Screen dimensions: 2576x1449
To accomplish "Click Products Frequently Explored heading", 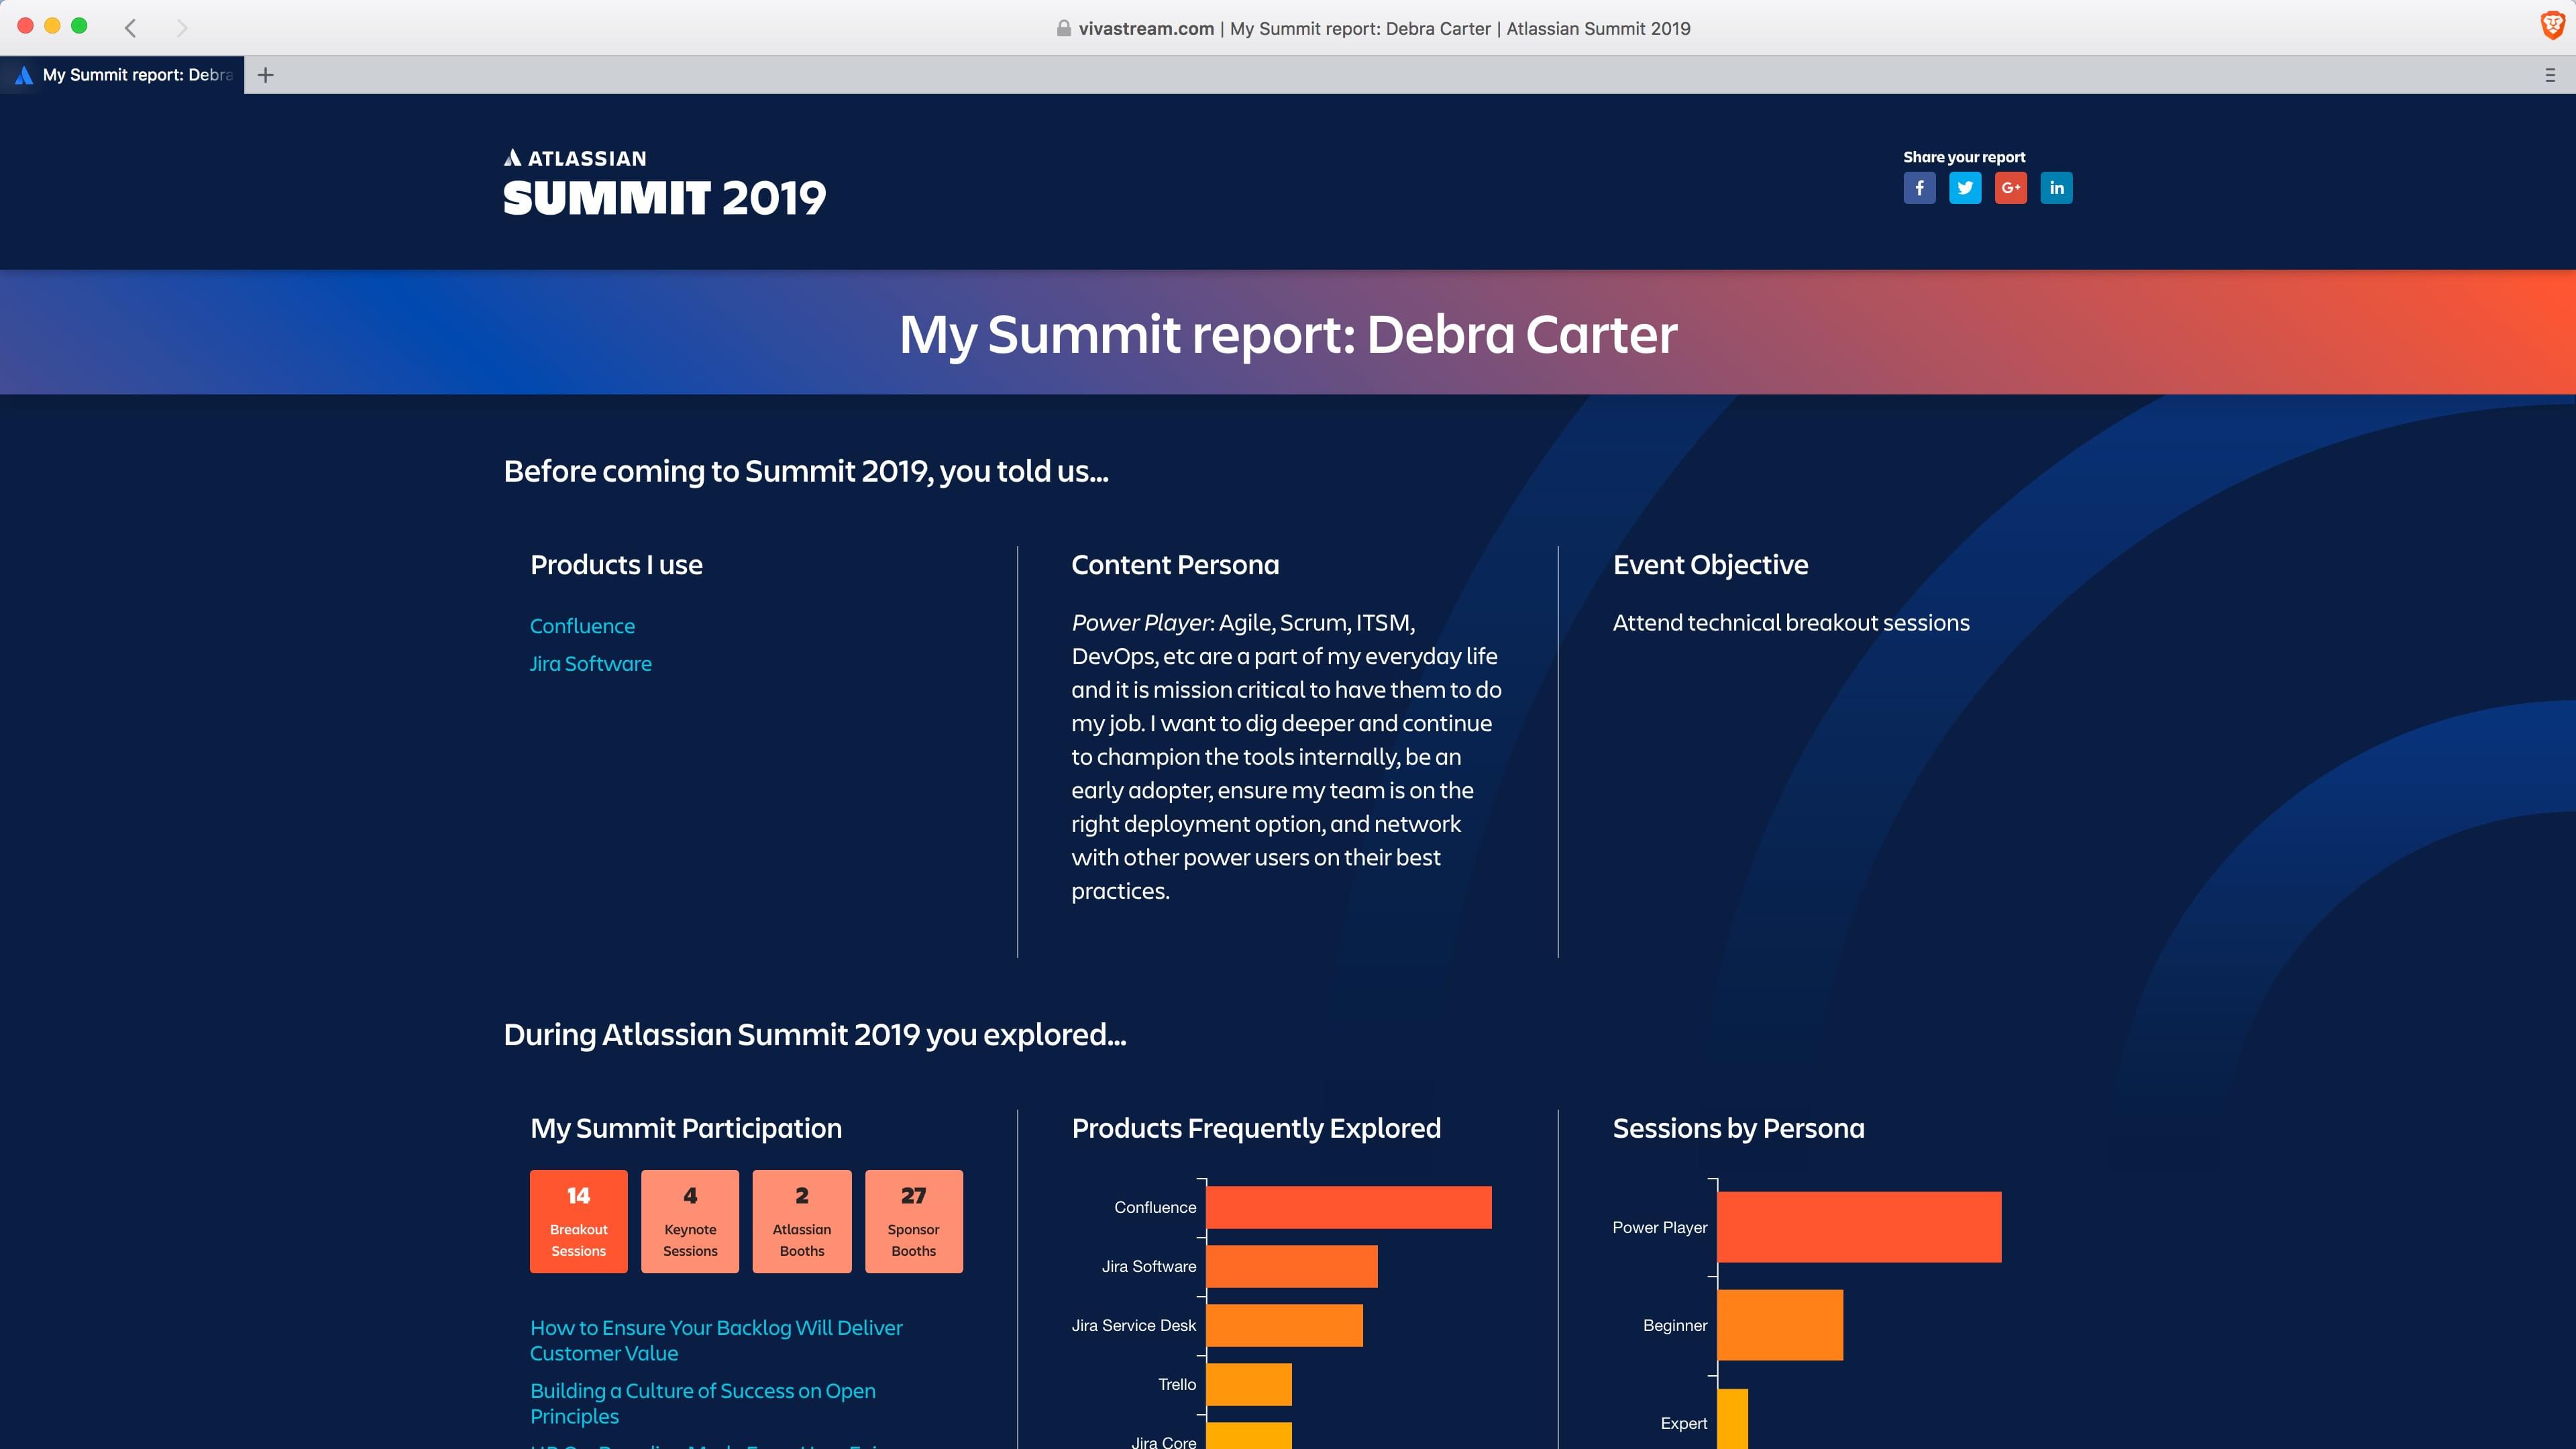I will pos(1256,1128).
